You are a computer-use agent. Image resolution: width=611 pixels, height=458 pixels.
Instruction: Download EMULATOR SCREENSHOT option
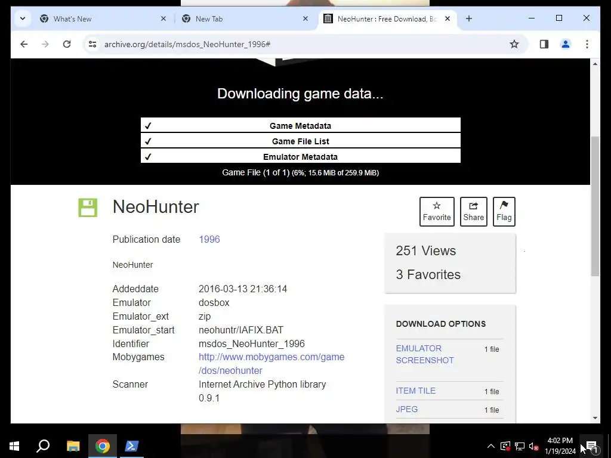425,354
